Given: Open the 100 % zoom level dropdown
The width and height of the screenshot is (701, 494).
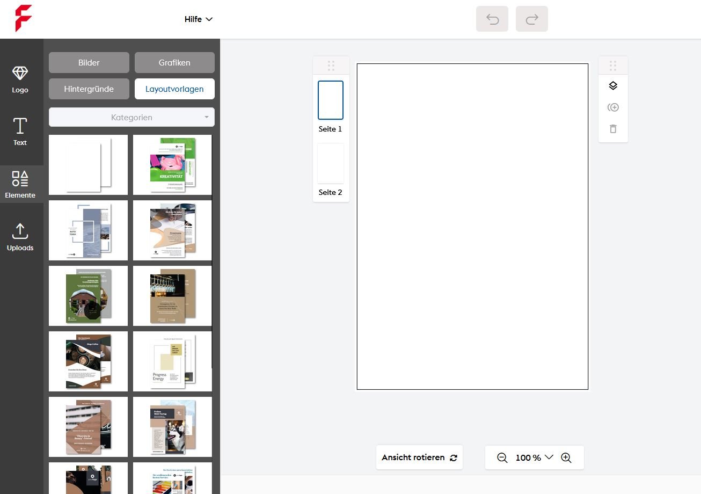Looking at the screenshot, I should click(534, 457).
